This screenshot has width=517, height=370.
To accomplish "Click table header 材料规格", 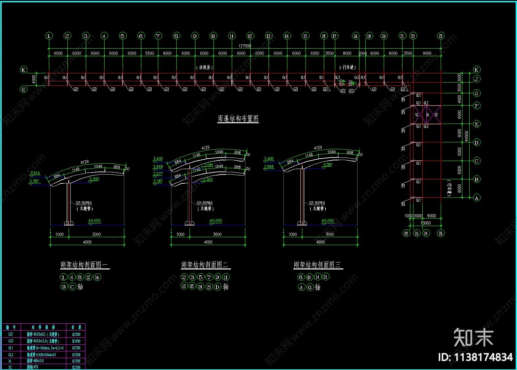I will tap(44, 327).
